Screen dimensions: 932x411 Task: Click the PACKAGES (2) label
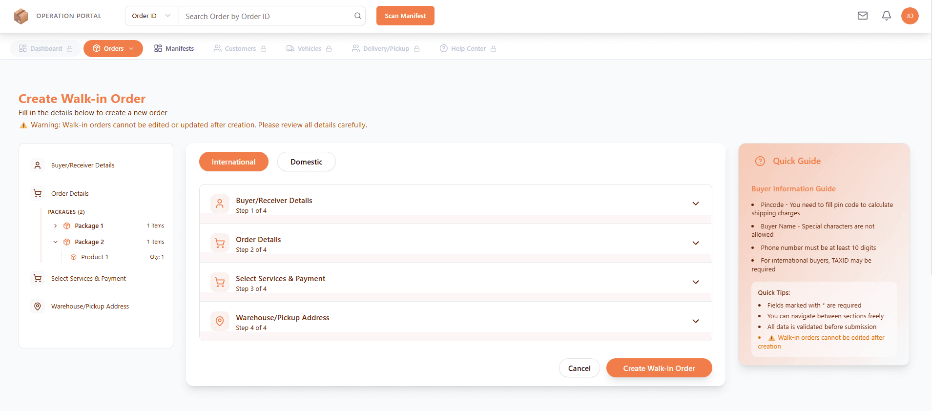click(x=66, y=212)
